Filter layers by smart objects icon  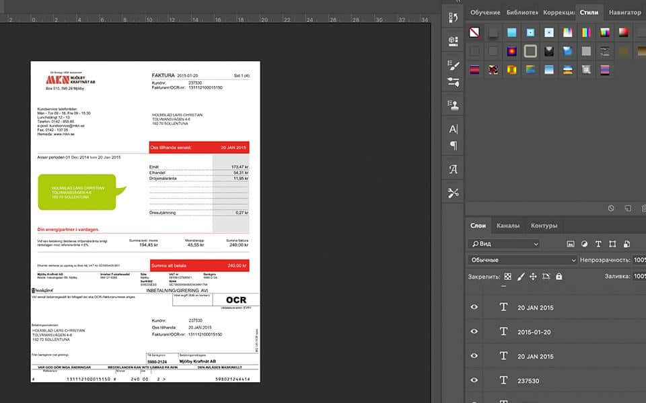tap(626, 244)
